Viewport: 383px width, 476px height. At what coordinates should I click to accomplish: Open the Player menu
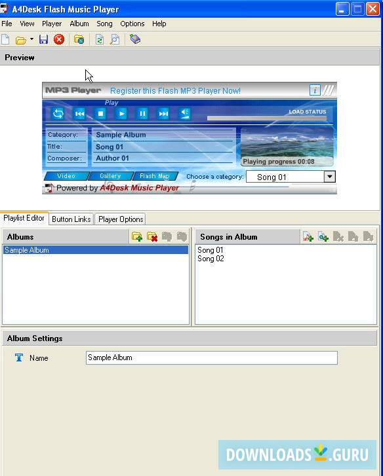52,24
